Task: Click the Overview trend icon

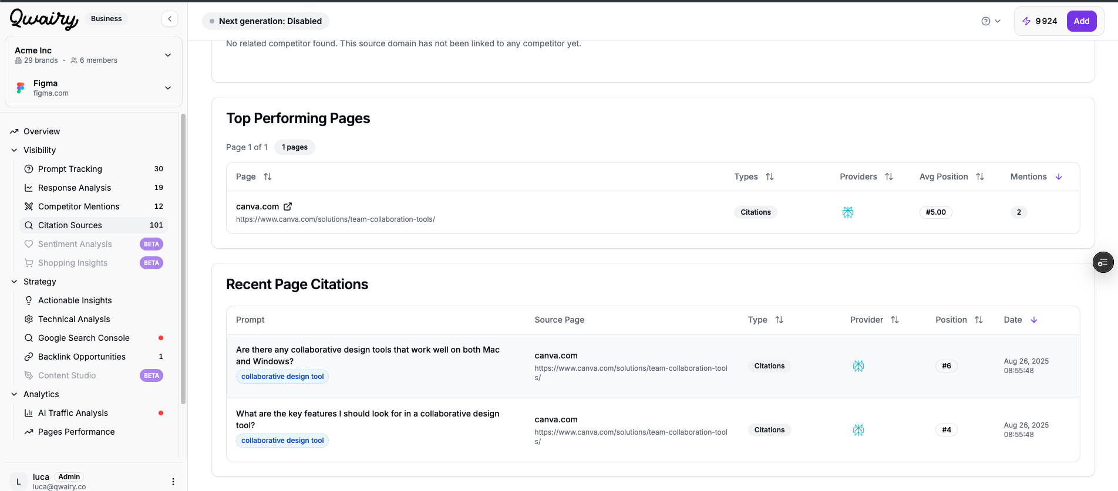Action: click(14, 131)
